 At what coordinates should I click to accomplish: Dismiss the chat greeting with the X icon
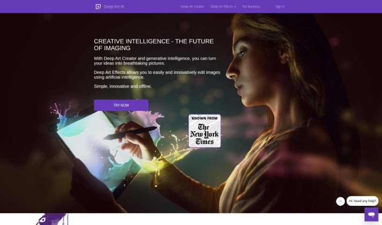coord(340,202)
